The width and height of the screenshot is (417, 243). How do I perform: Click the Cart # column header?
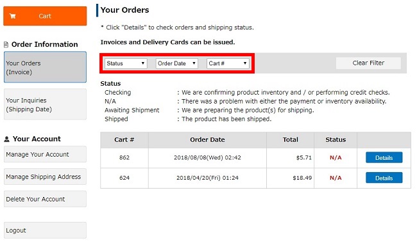coord(124,139)
